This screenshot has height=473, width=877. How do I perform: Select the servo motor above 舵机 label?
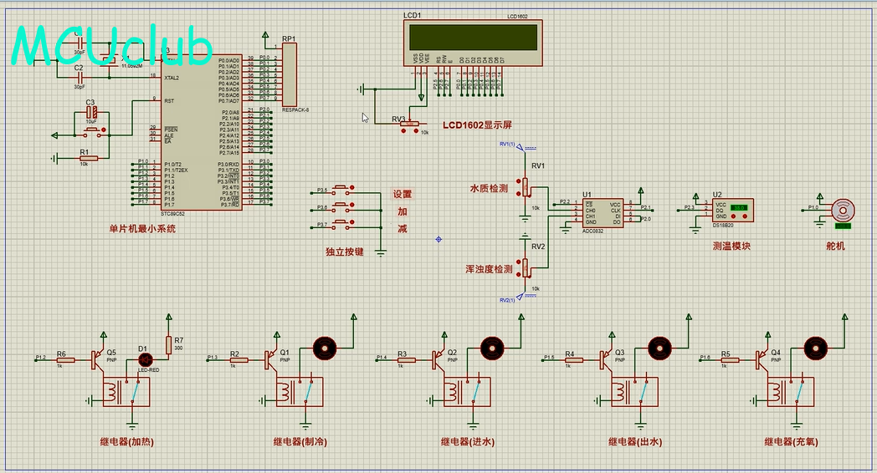point(842,208)
